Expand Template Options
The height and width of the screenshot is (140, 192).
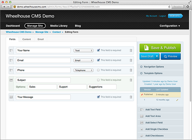[x=160, y=73]
